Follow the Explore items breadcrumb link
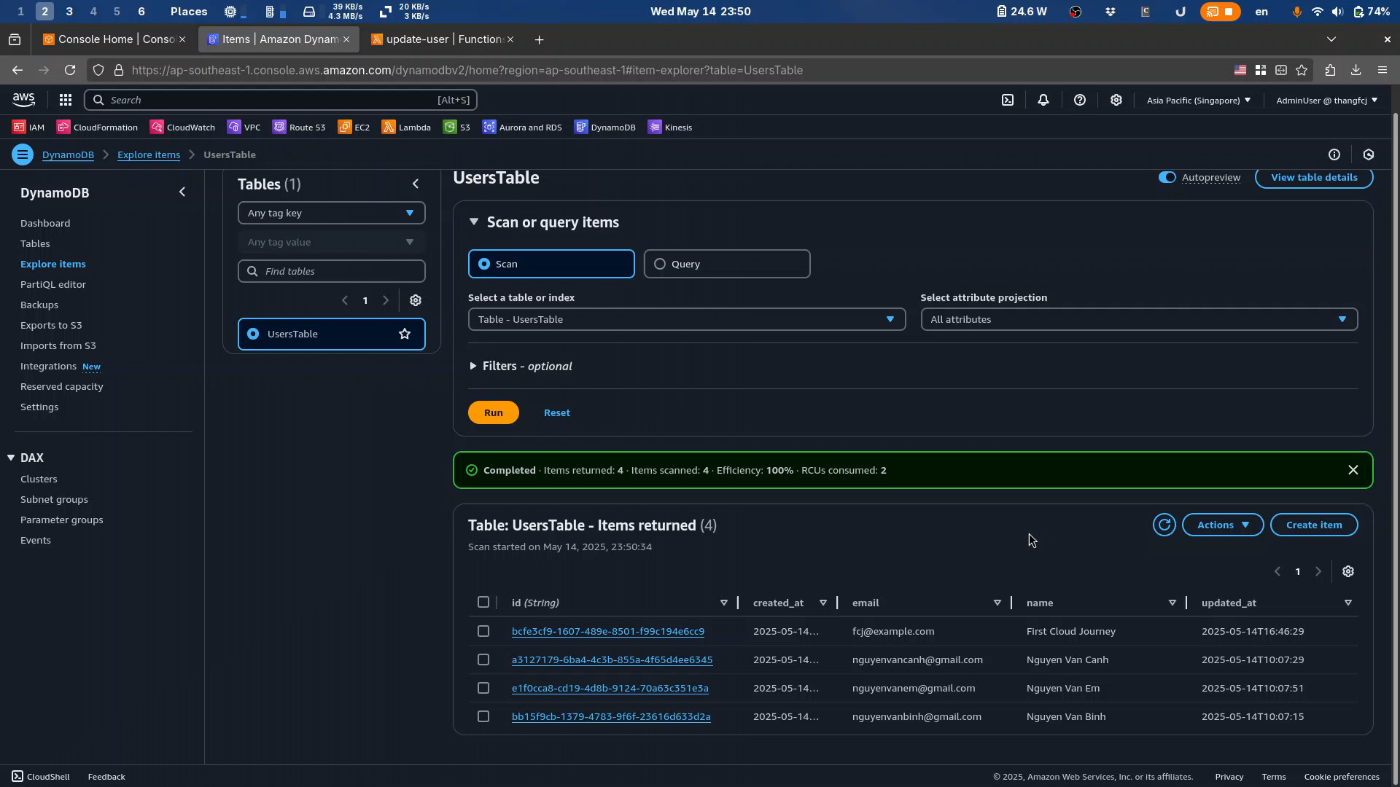 click(149, 154)
